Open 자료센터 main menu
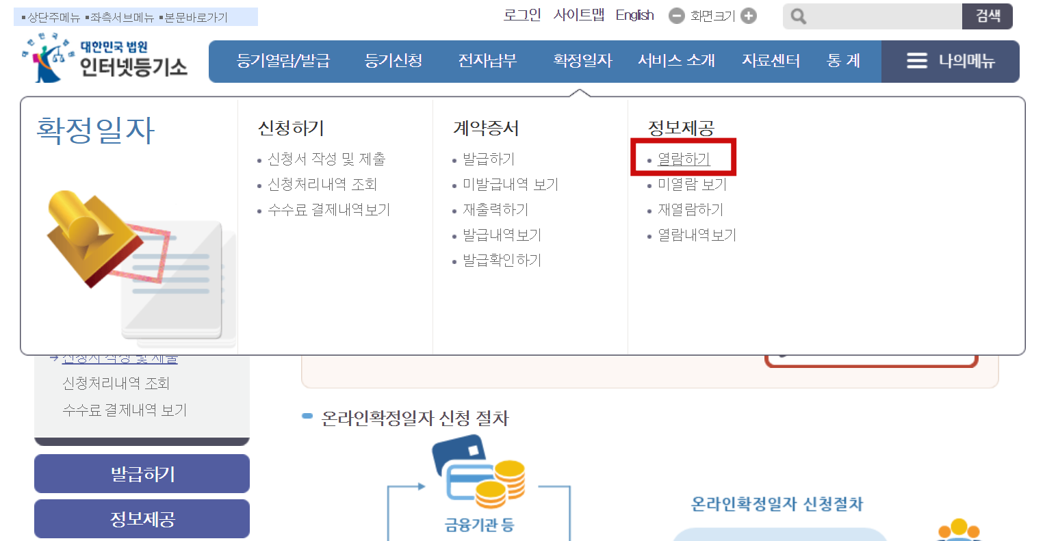1058x541 pixels. point(771,61)
